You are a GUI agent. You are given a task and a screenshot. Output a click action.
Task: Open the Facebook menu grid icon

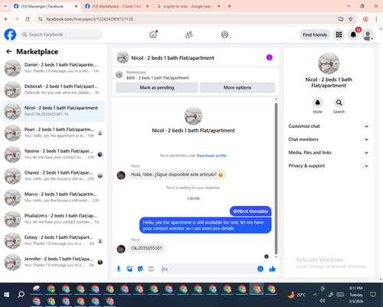[x=339, y=34]
